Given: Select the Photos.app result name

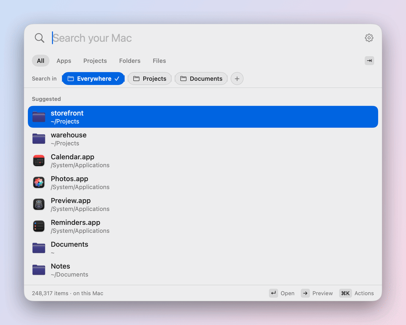Looking at the screenshot, I should click(x=69, y=179).
